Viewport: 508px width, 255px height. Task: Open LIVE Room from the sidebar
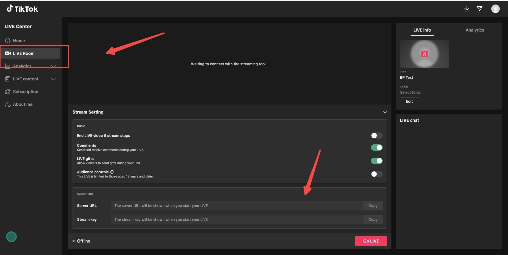click(x=23, y=53)
